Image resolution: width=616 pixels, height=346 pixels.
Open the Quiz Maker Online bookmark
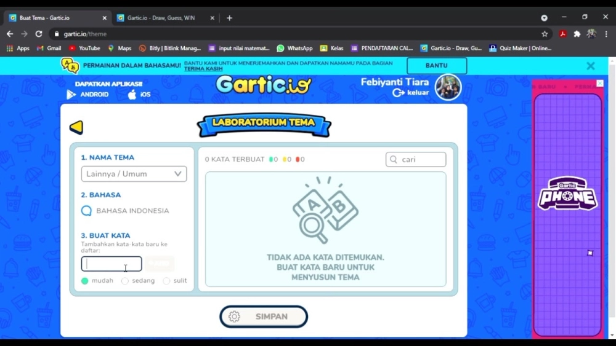[520, 48]
